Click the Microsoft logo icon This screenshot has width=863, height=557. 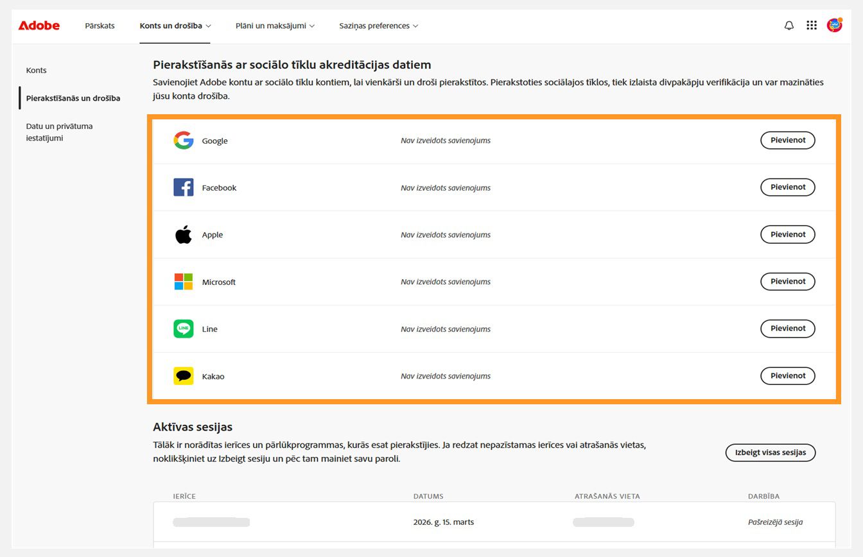(184, 282)
